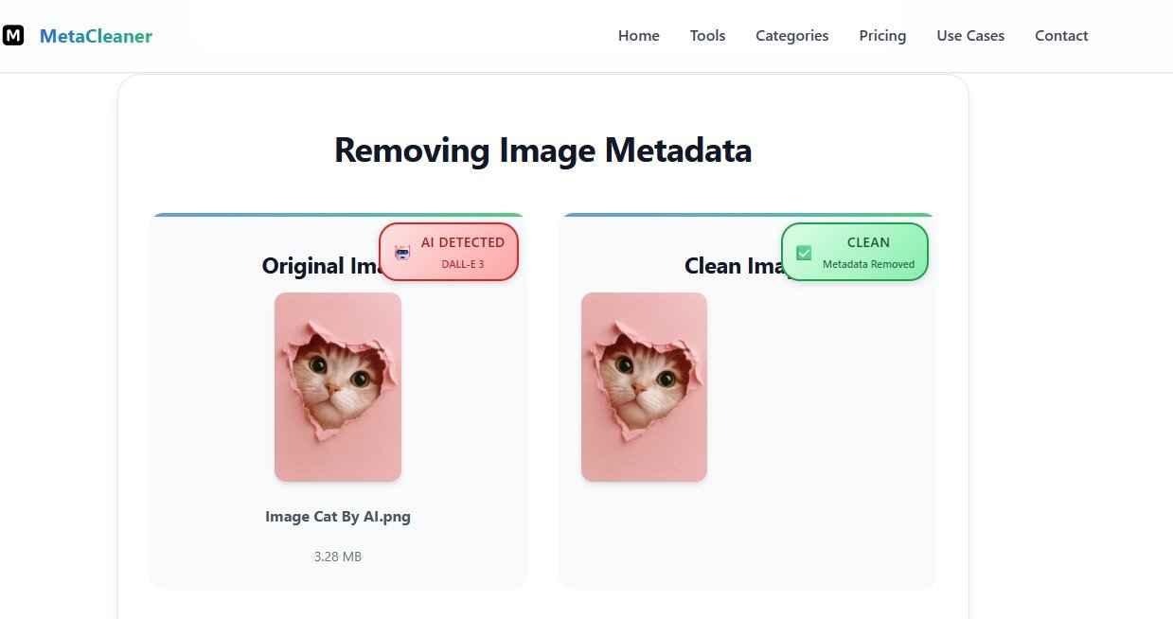
Task: Click the blue-green gradient bar above Original Image
Action: point(338,214)
